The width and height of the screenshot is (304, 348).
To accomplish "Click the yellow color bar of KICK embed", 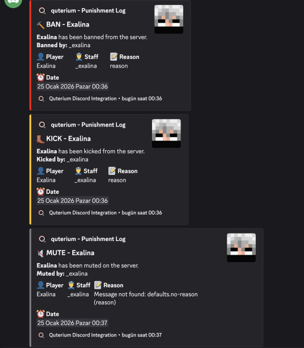I will pyautogui.click(x=30, y=169).
